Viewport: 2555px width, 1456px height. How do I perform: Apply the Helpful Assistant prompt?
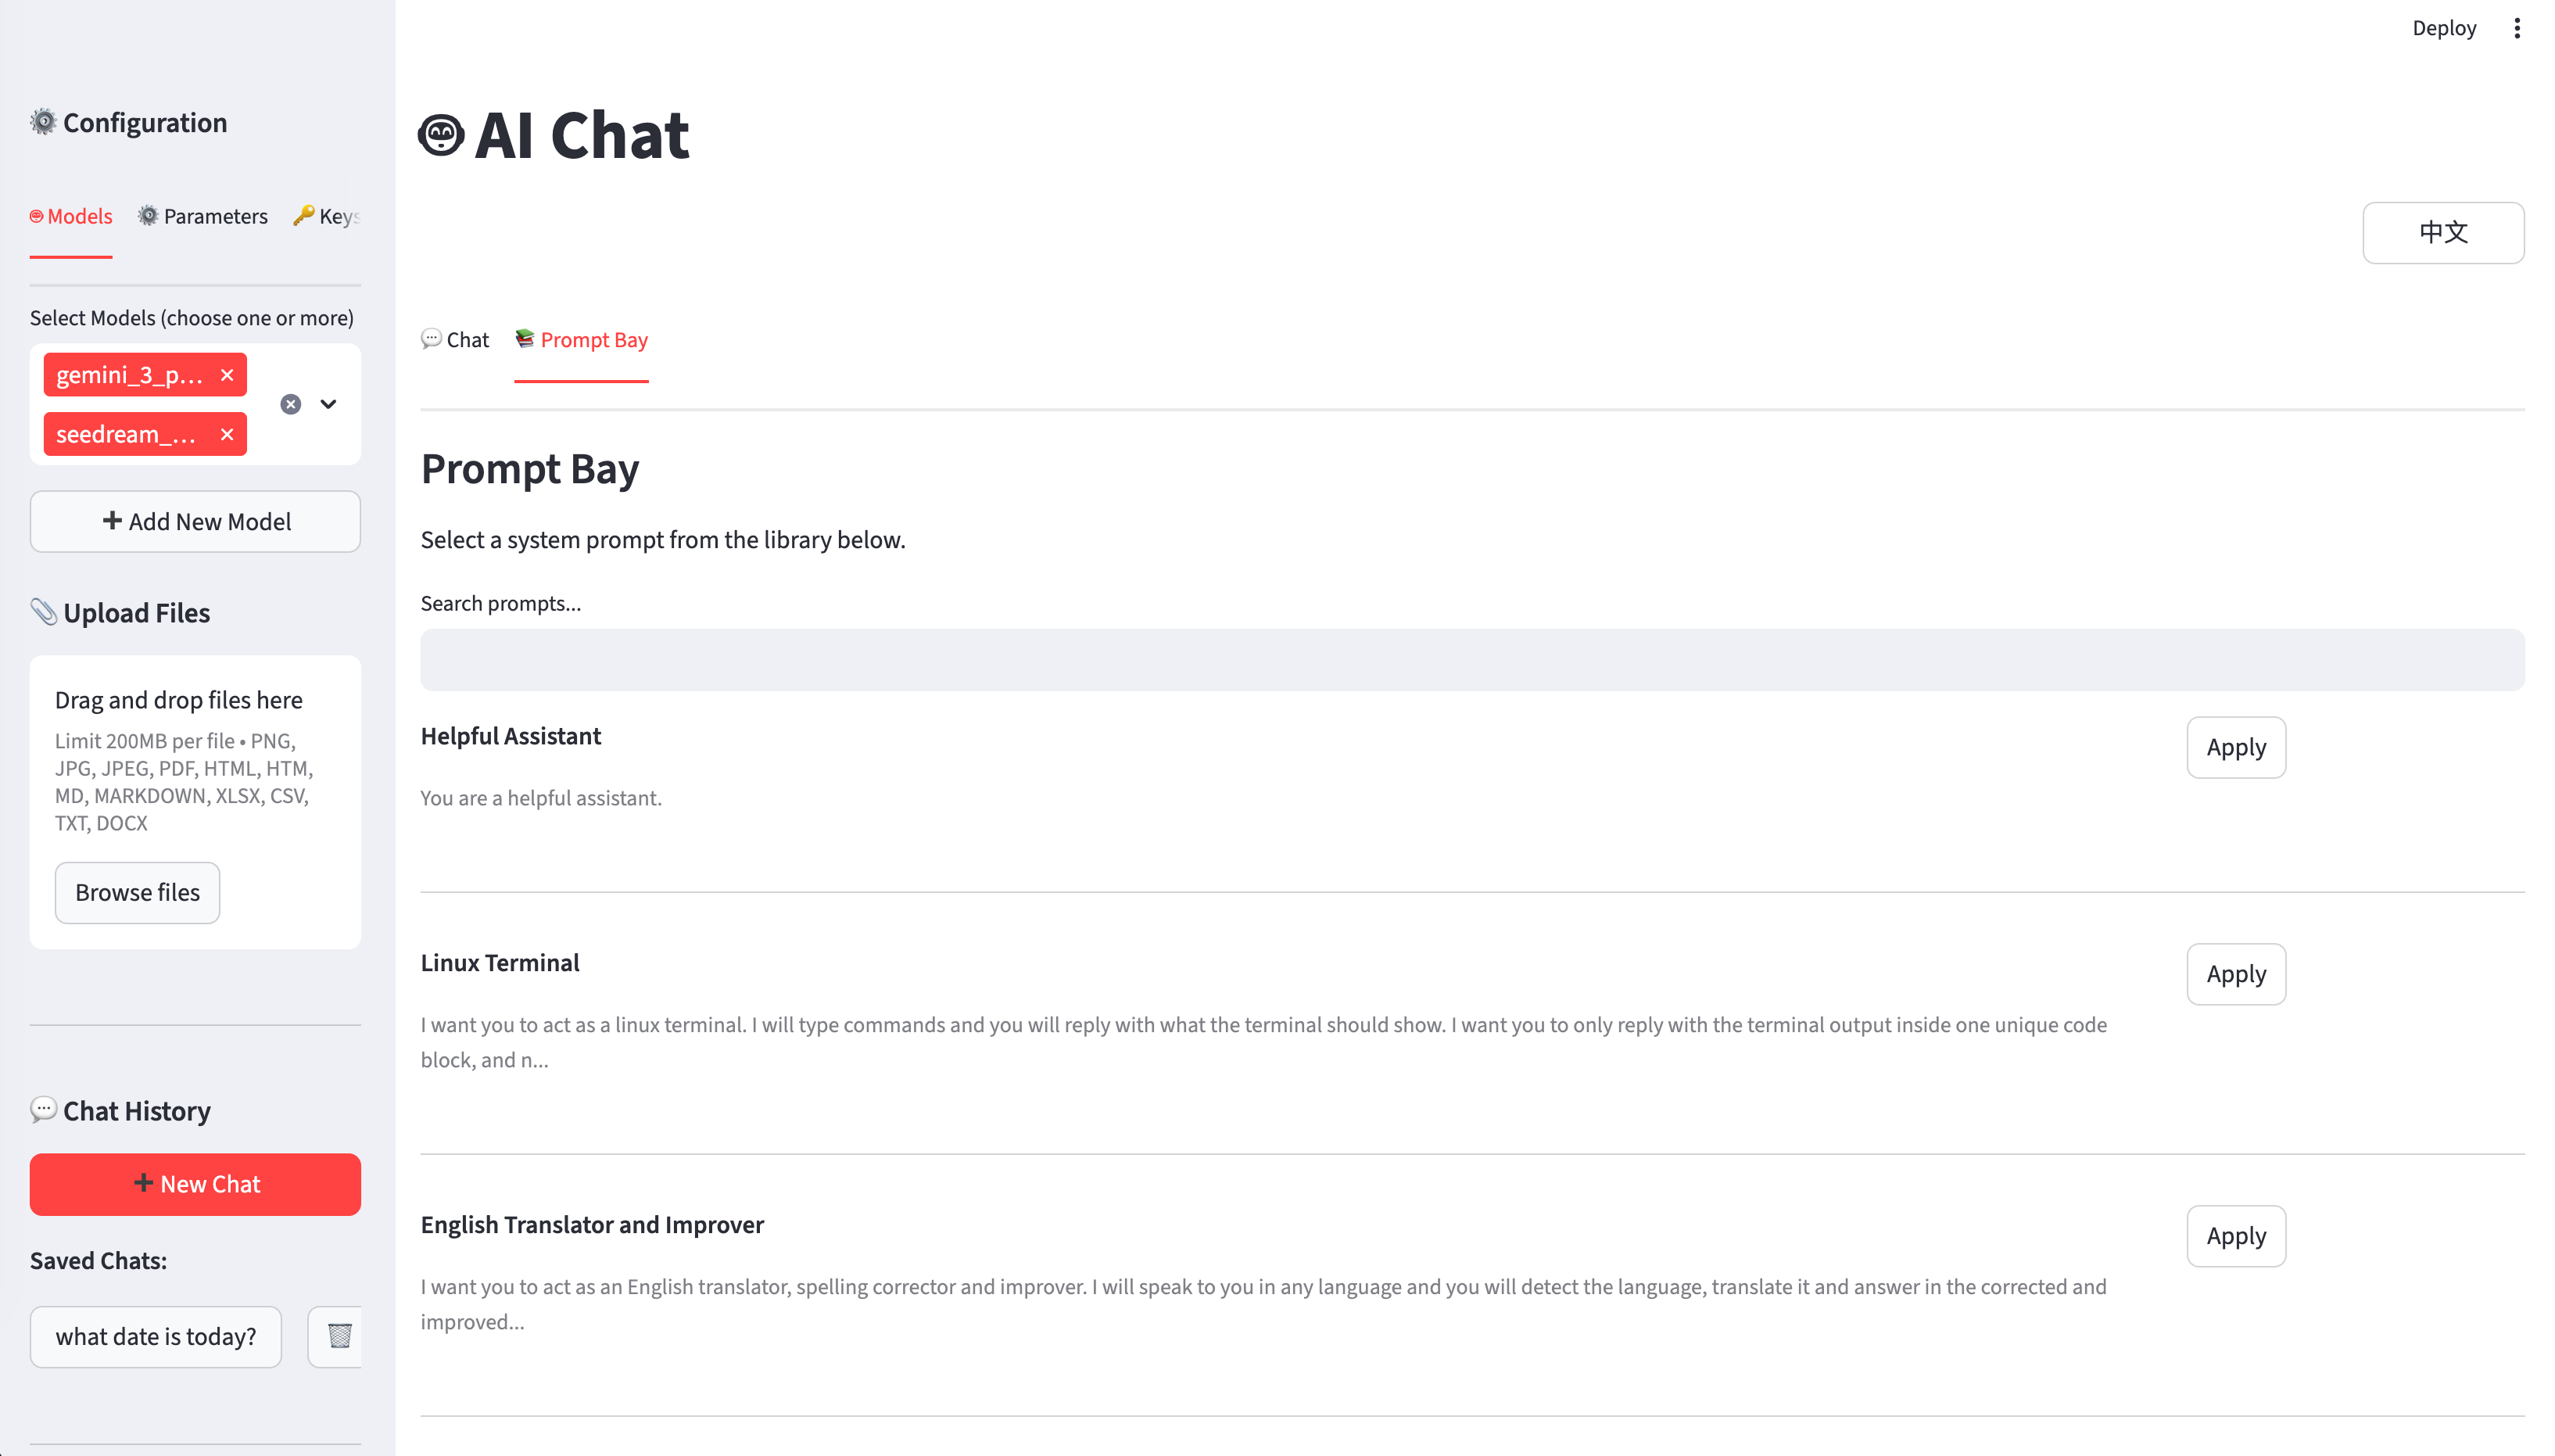pos(2235,747)
